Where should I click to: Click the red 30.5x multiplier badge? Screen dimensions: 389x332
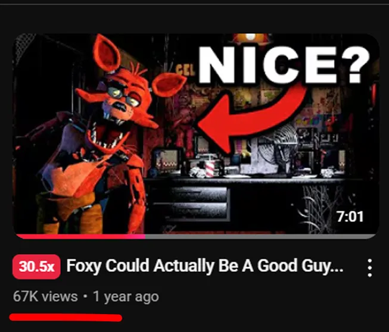[x=36, y=267]
